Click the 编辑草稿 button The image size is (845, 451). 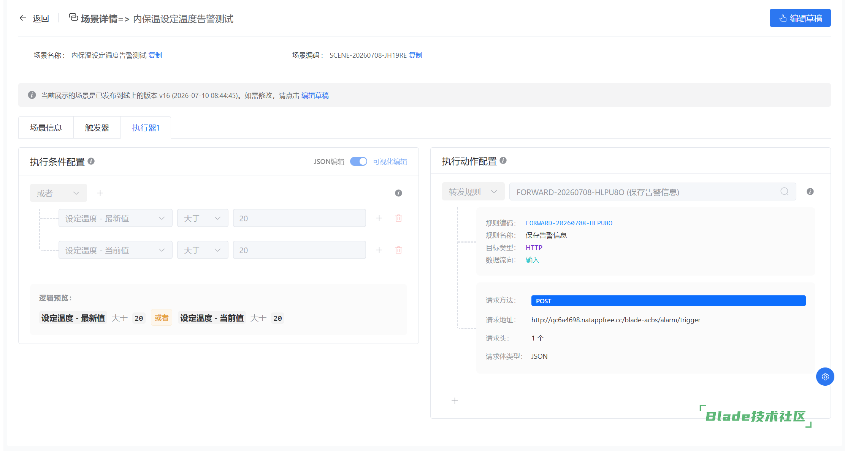tap(800, 18)
